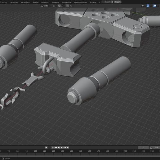The image size is (160, 160).
Task: Add a new workspace with plus
Action: tap(99, 2)
